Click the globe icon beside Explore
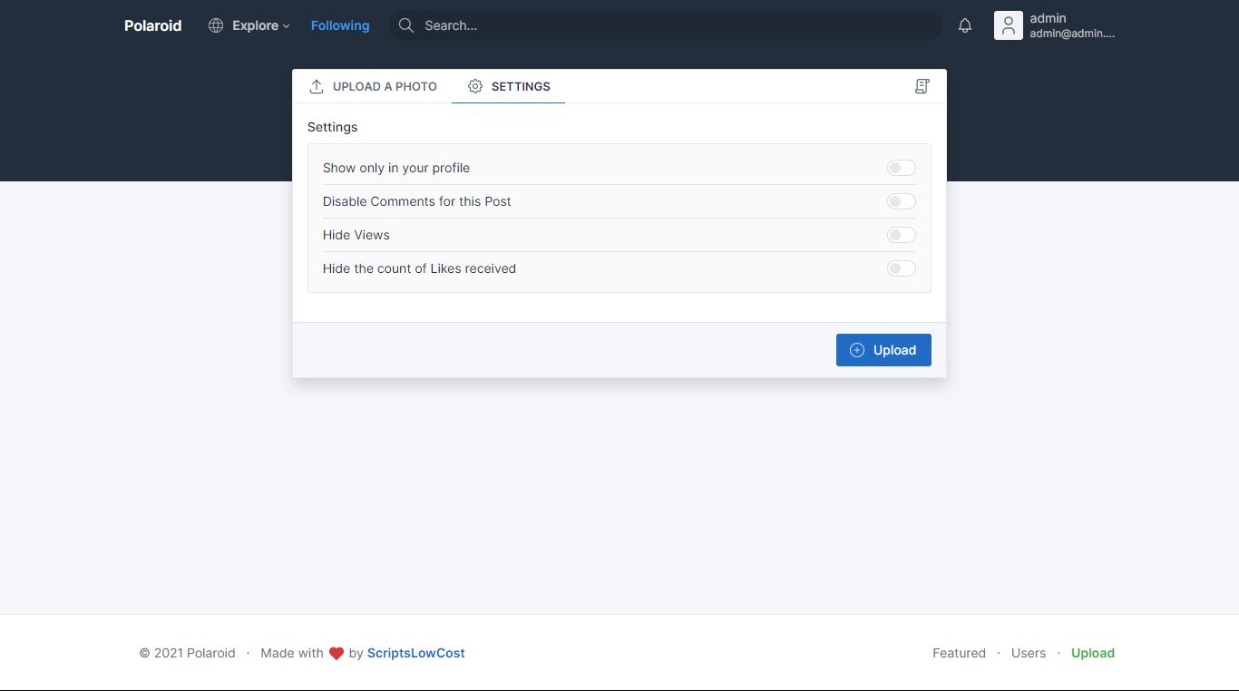 pyautogui.click(x=216, y=25)
